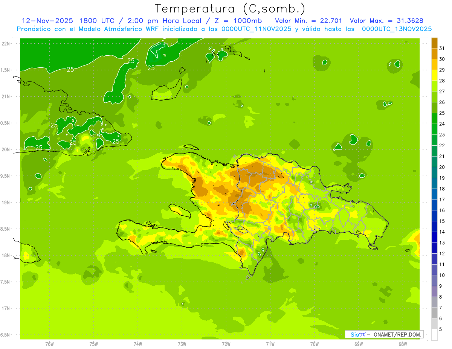Click the "19N" latitude axis label
This screenshot has height=349, width=452.
click(x=6, y=203)
